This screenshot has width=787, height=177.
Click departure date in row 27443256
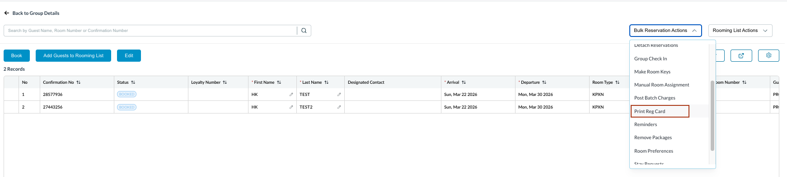coord(535,107)
